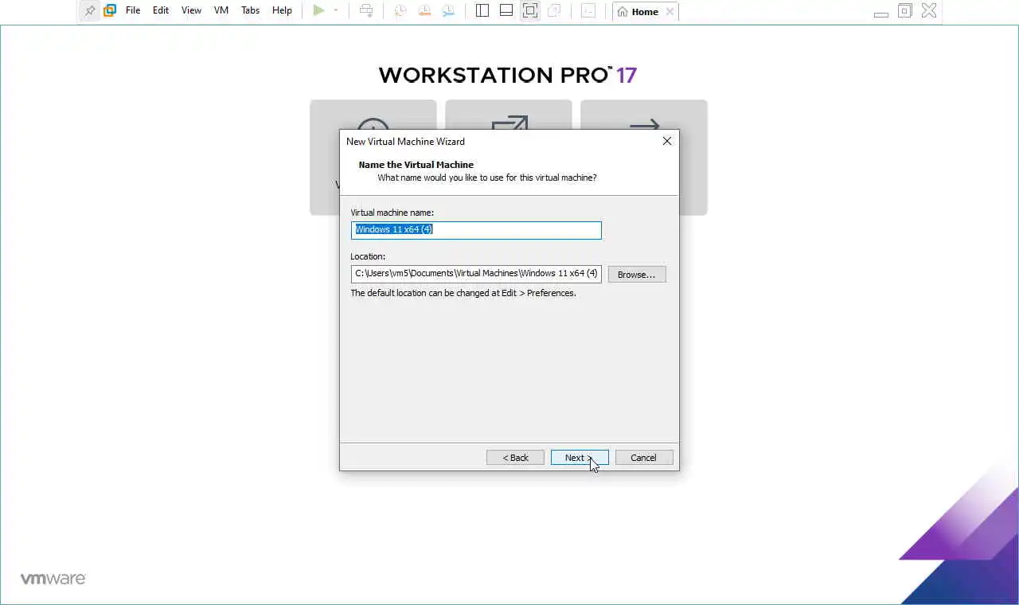Open the File menu

pos(133,11)
